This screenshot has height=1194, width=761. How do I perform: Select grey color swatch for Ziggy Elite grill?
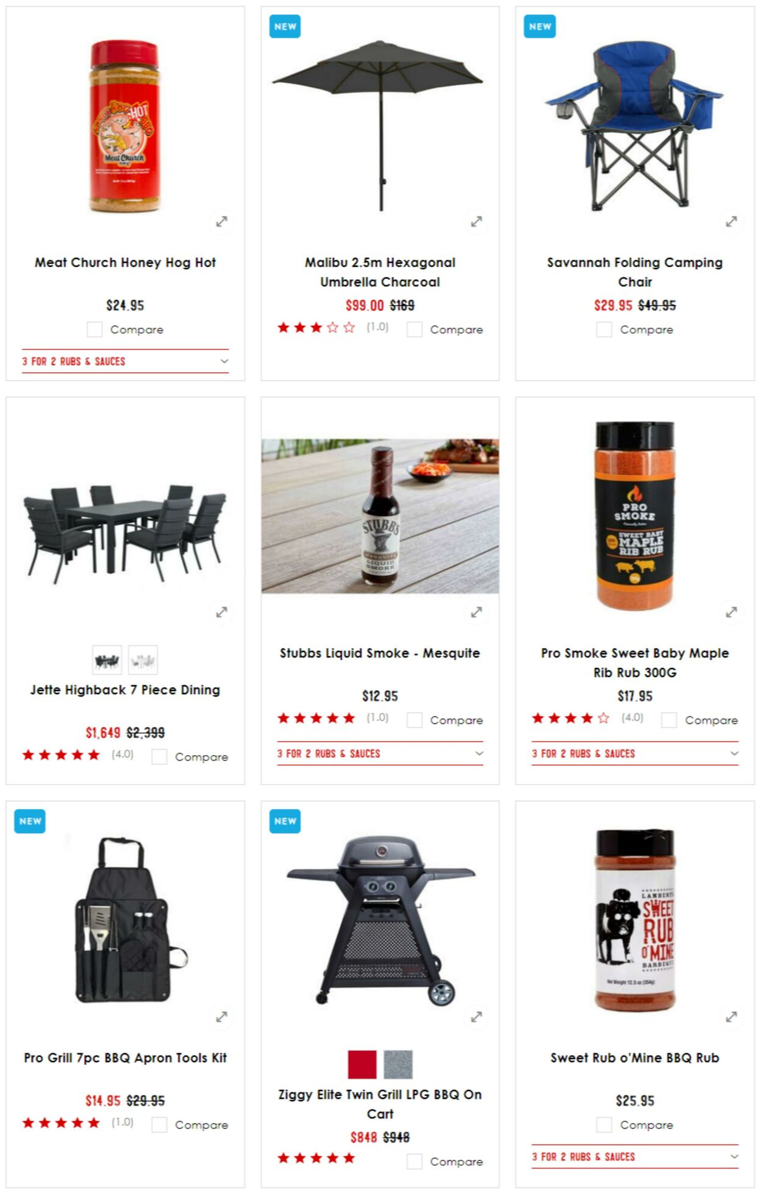click(398, 1065)
